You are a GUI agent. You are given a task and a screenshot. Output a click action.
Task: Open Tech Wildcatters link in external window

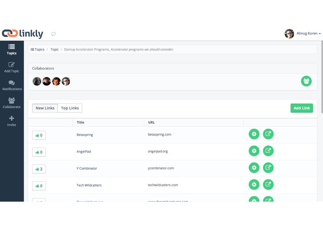point(268,184)
